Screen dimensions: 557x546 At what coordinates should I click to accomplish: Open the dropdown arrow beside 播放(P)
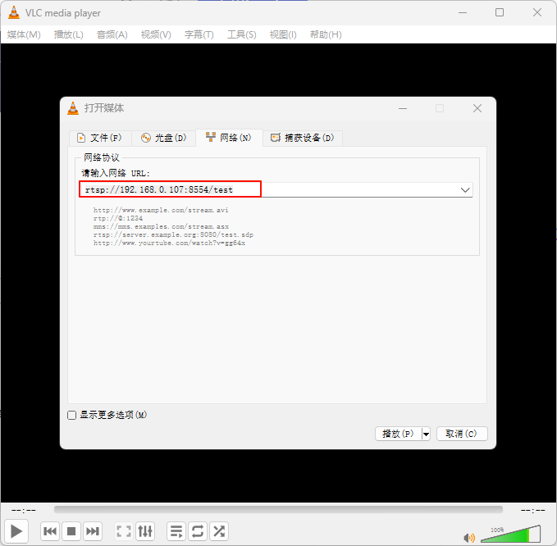pos(426,434)
